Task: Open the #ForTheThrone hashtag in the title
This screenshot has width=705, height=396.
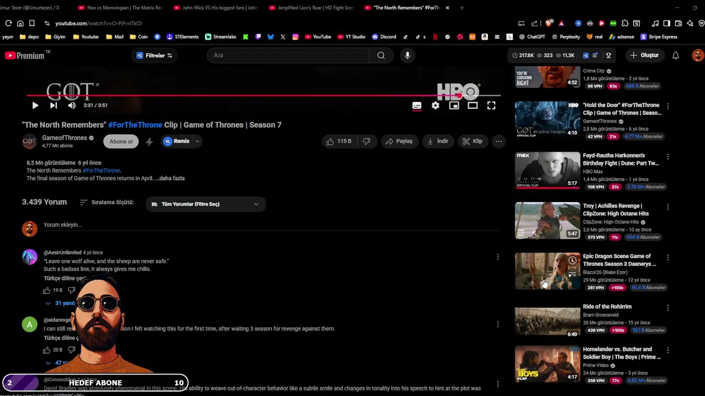Action: click(135, 125)
